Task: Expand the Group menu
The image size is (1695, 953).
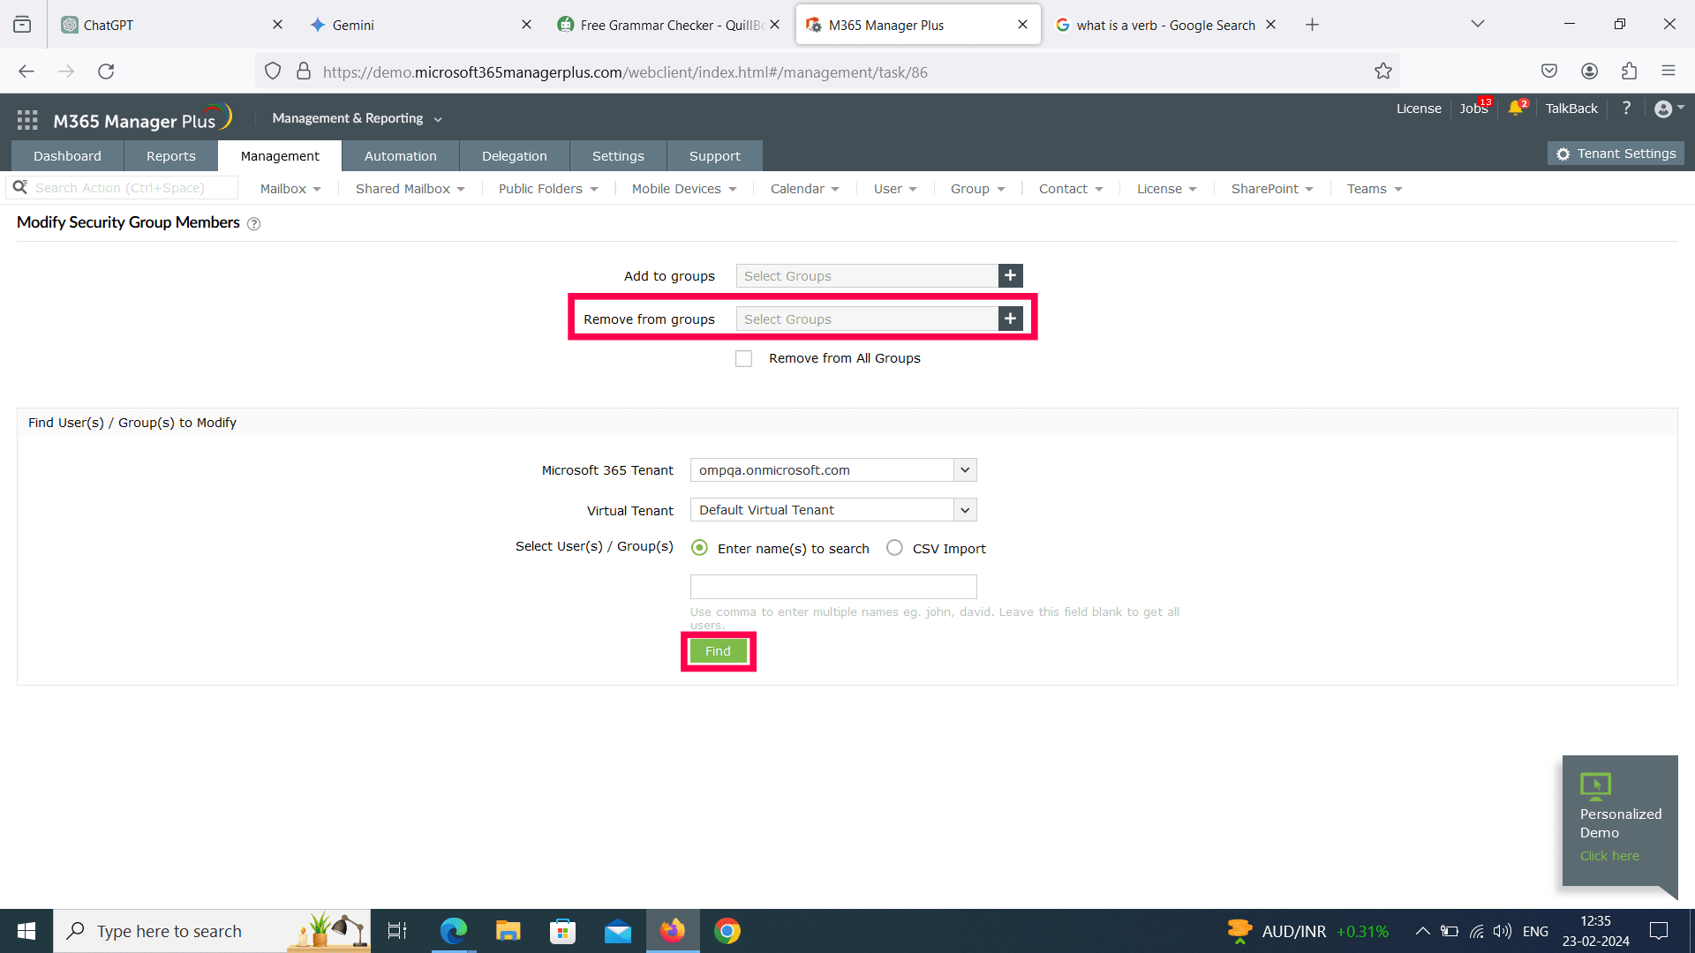Action: [976, 189]
